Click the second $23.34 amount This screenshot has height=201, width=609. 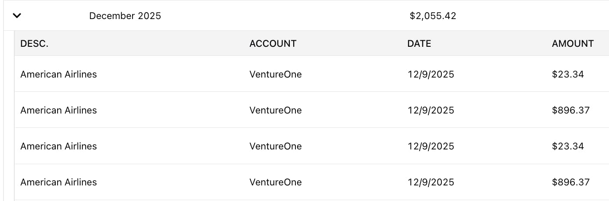point(568,146)
